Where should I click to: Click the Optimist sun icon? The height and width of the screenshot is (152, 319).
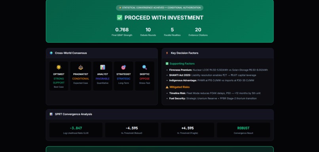pos(59,67)
